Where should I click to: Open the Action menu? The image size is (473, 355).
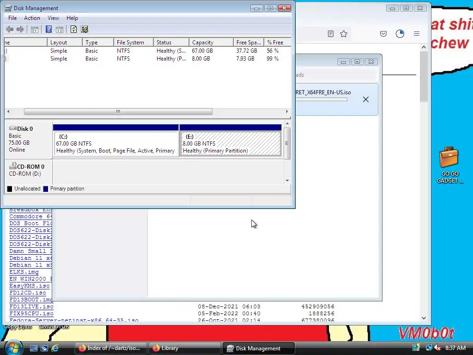click(32, 18)
